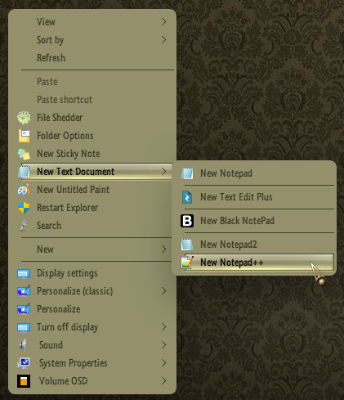Click the New Text Edit Plus icon

[x=187, y=197]
